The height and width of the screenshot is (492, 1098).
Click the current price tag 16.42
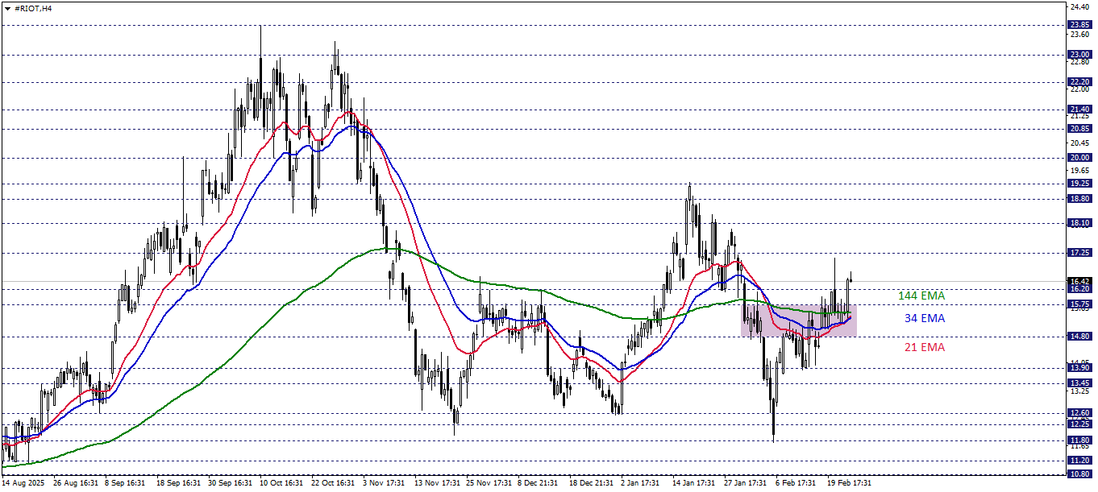[1079, 281]
